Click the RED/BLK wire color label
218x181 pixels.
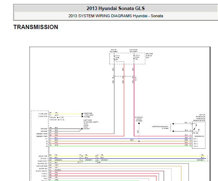coord(58,170)
